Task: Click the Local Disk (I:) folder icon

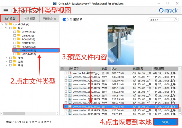Action: [11, 24]
